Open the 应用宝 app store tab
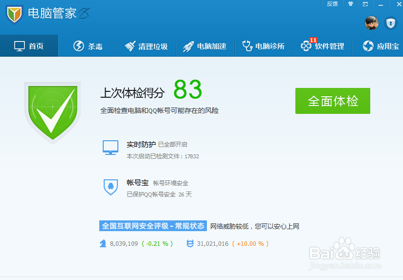 click(x=378, y=46)
